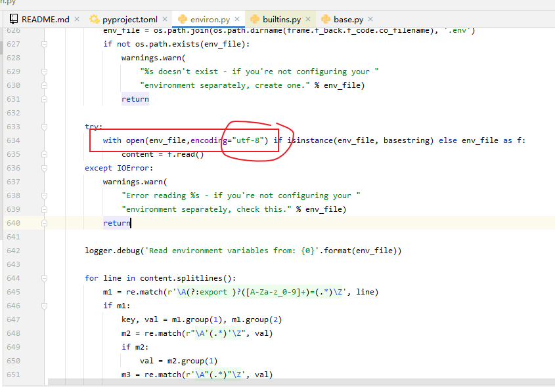Click the word 'basestring' in the code

tap(407, 140)
